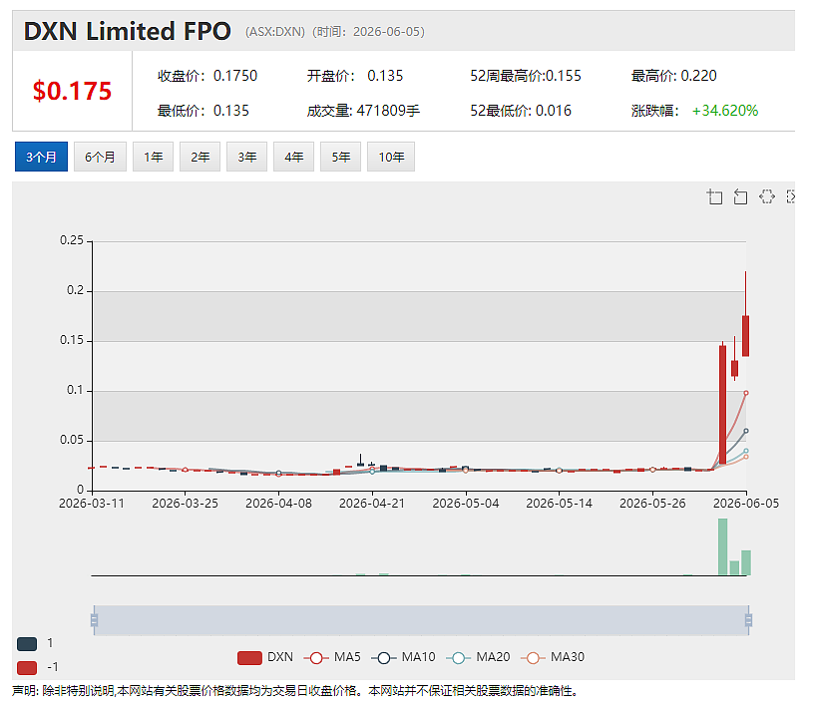The width and height of the screenshot is (813, 709).
Task: Click the red swatch labeled -1
Action: [x=27, y=667]
